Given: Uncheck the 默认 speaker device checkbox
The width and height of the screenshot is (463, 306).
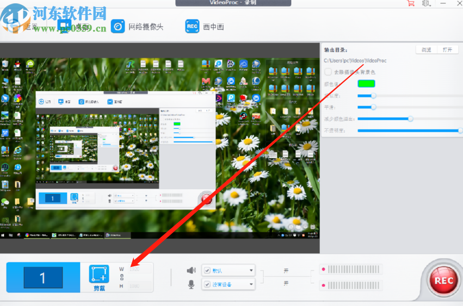Looking at the screenshot, I should 207,271.
